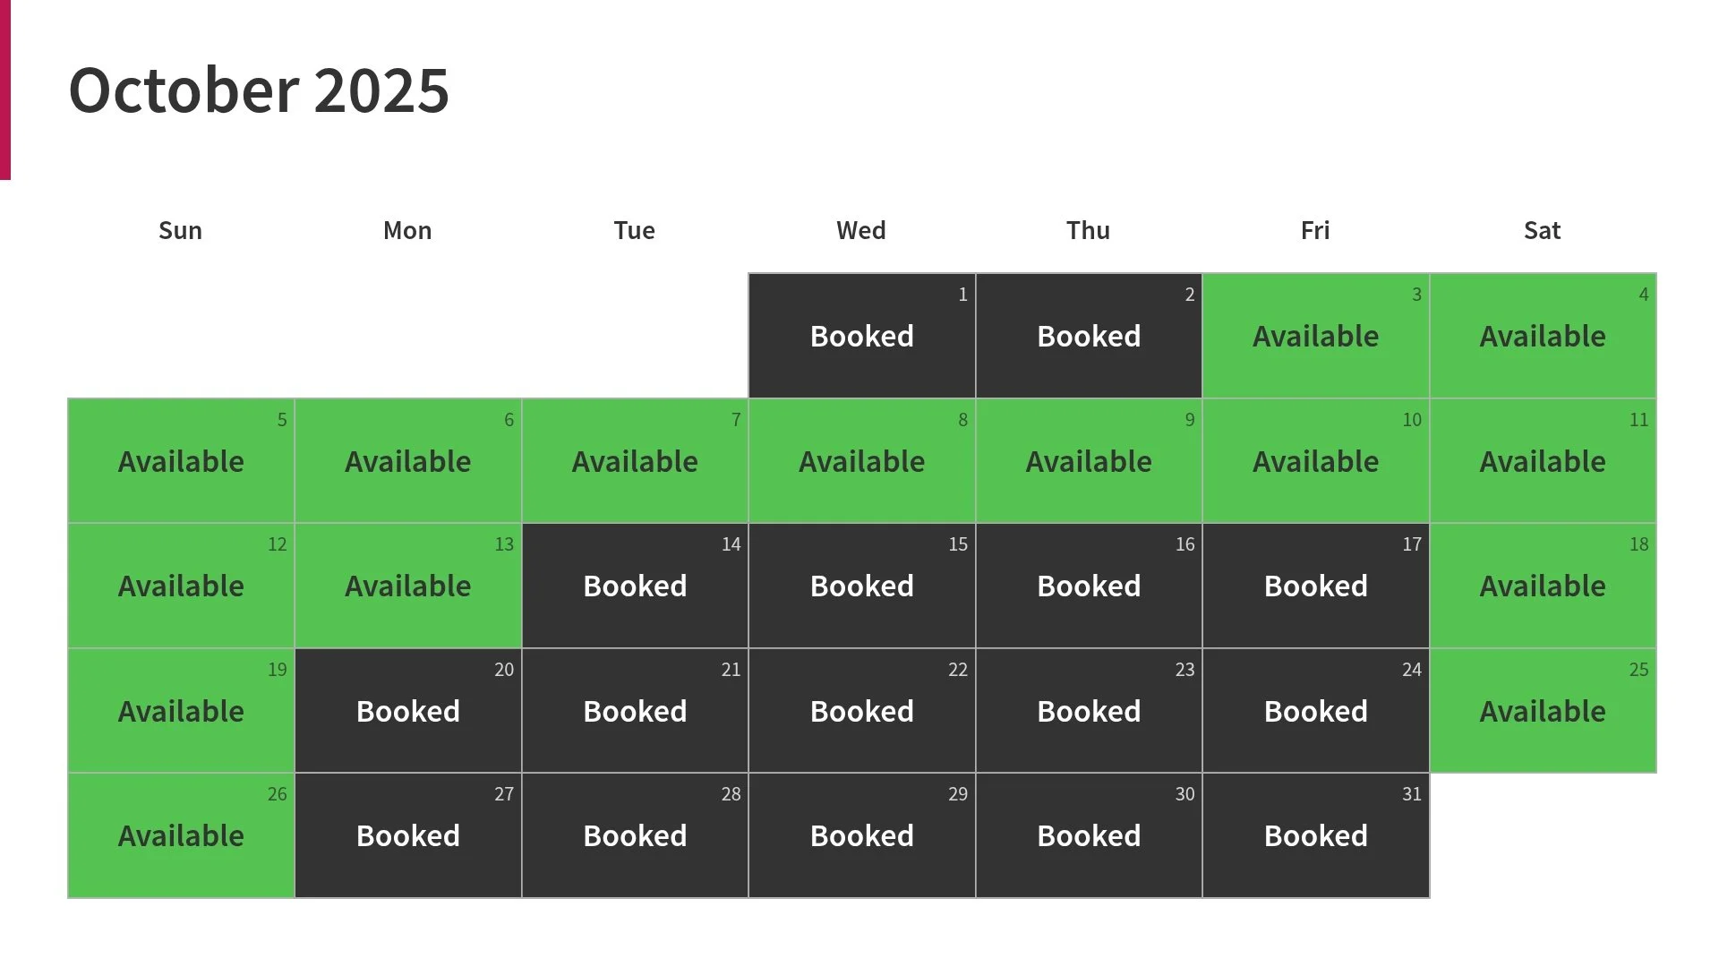This screenshot has width=1719, height=967.
Task: Select available Sunday October 19
Action: pyautogui.click(x=181, y=711)
